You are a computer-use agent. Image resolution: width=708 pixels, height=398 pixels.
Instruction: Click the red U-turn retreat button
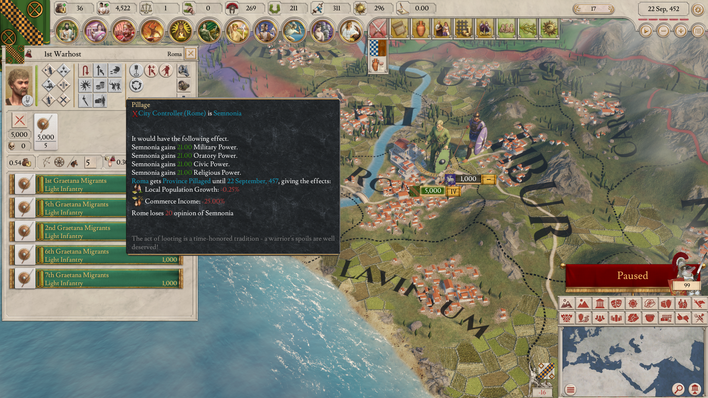[x=85, y=70]
